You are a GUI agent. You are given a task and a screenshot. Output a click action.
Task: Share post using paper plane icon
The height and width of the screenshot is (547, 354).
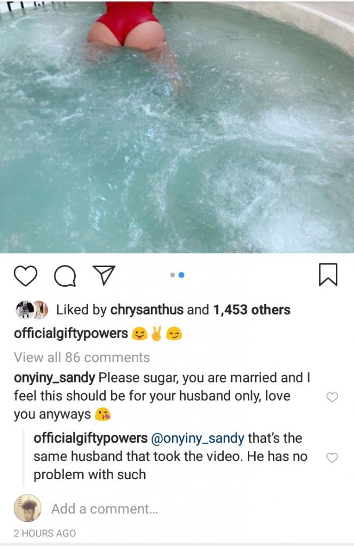(104, 275)
